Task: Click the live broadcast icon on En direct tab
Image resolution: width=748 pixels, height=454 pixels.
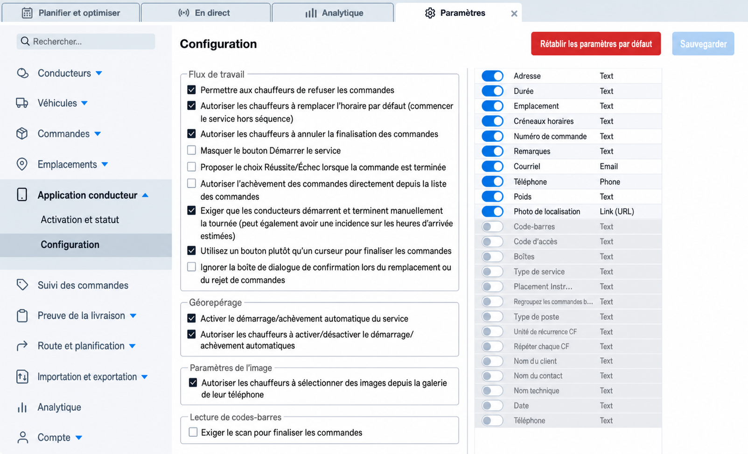Action: pos(184,13)
